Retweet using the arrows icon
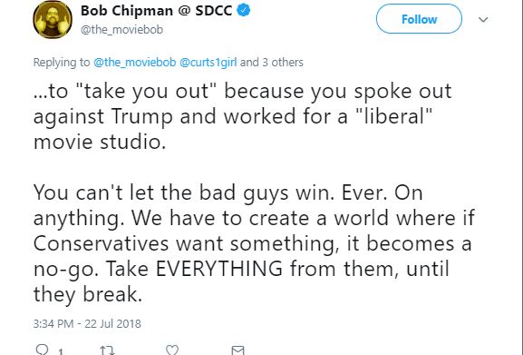The width and height of the screenshot is (523, 355). [107, 350]
